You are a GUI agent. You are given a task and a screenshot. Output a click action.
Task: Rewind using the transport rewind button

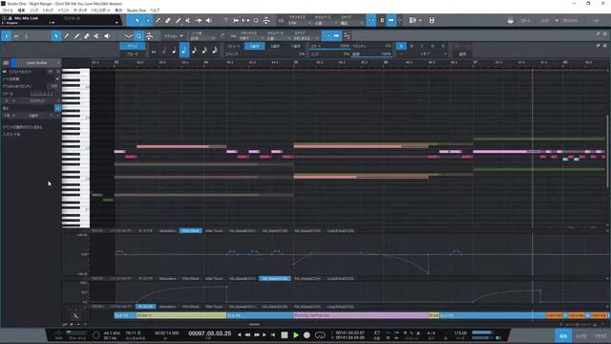pos(247,334)
